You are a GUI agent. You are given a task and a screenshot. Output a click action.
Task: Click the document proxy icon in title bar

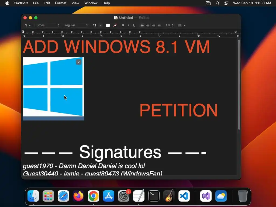click(116, 18)
